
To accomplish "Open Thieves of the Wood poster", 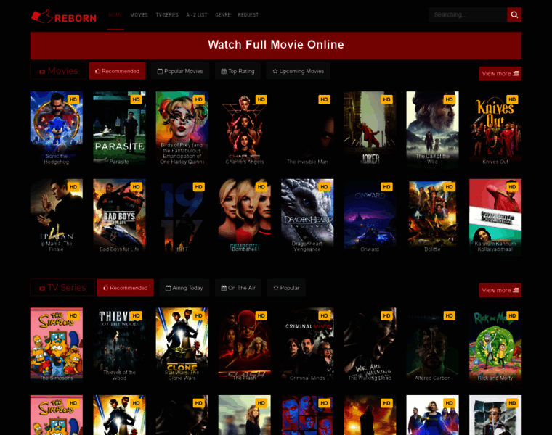I will pyautogui.click(x=119, y=345).
